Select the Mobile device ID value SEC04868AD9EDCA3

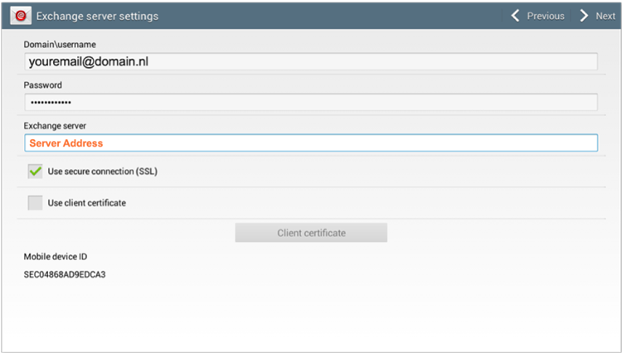[x=65, y=274]
